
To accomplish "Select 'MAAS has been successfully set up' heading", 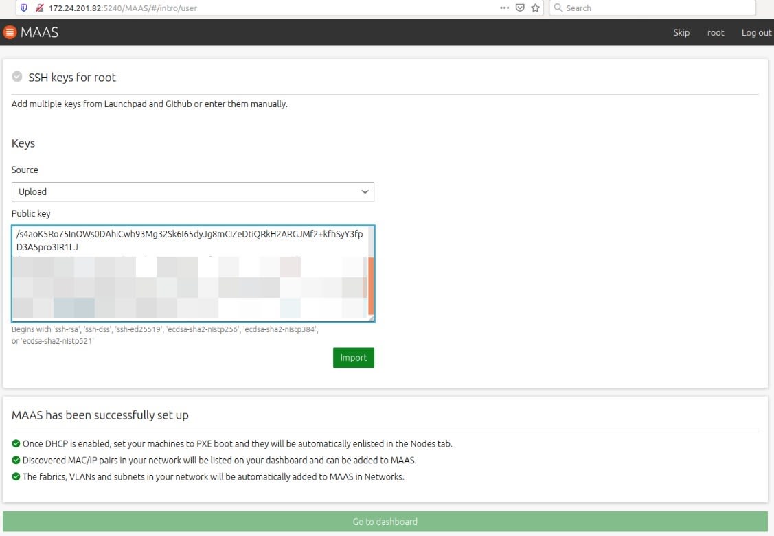I will (x=100, y=415).
